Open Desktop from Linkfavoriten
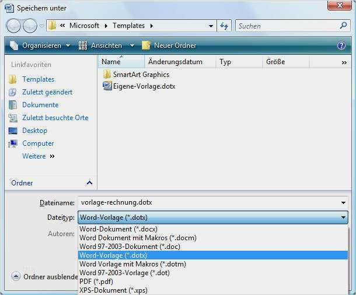The width and height of the screenshot is (356, 295). click(x=34, y=131)
